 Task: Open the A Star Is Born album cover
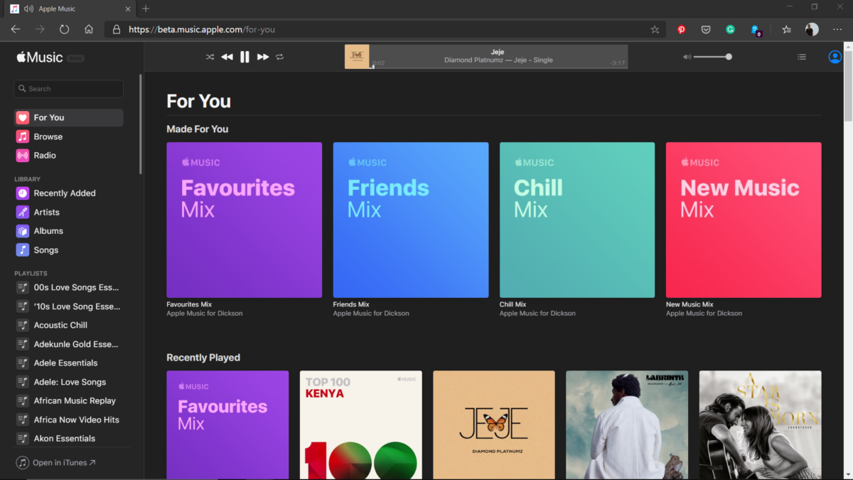tap(760, 425)
